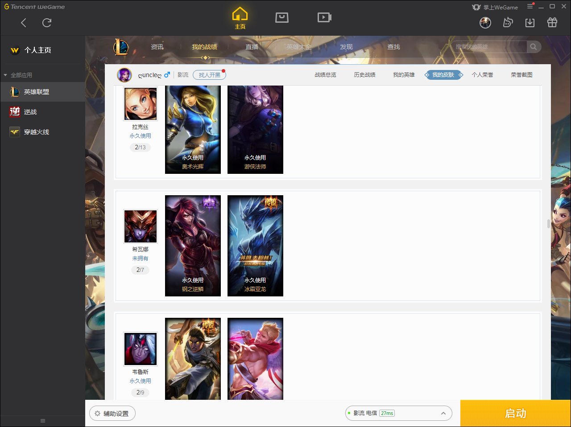The image size is (571, 427).
Task: Switch to 战绩总览 sub-tab
Action: [325, 75]
